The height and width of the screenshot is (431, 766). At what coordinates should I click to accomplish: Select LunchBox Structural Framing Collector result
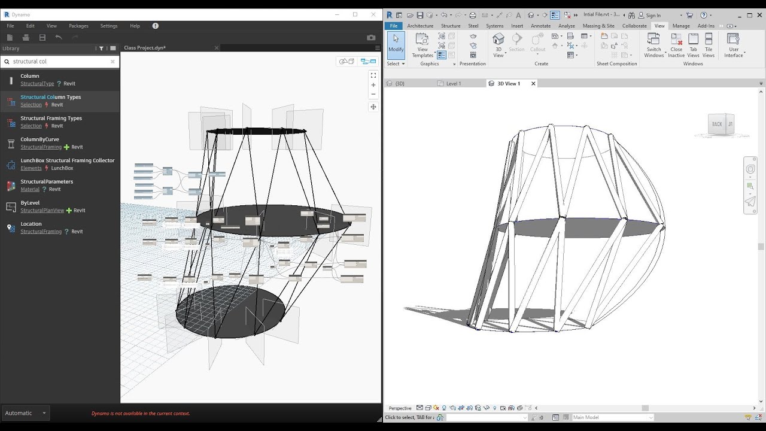tap(60, 164)
